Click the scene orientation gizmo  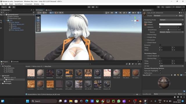(135, 21)
